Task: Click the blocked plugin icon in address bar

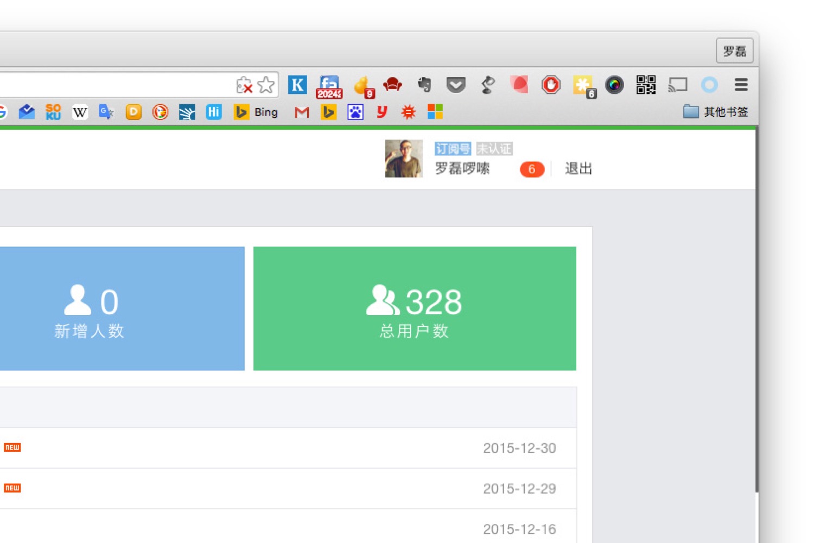Action: tap(244, 85)
